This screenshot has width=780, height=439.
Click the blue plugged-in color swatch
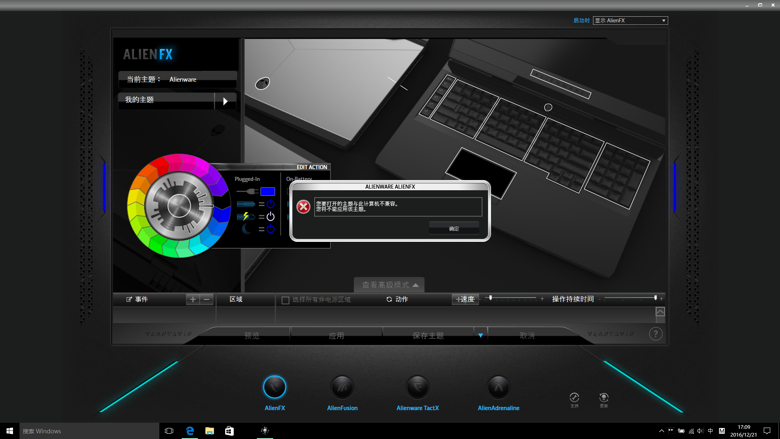tap(267, 191)
